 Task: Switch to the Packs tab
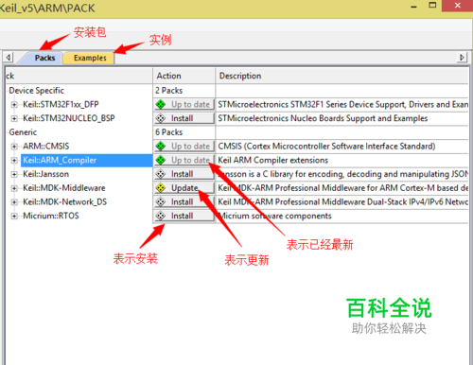[x=44, y=58]
